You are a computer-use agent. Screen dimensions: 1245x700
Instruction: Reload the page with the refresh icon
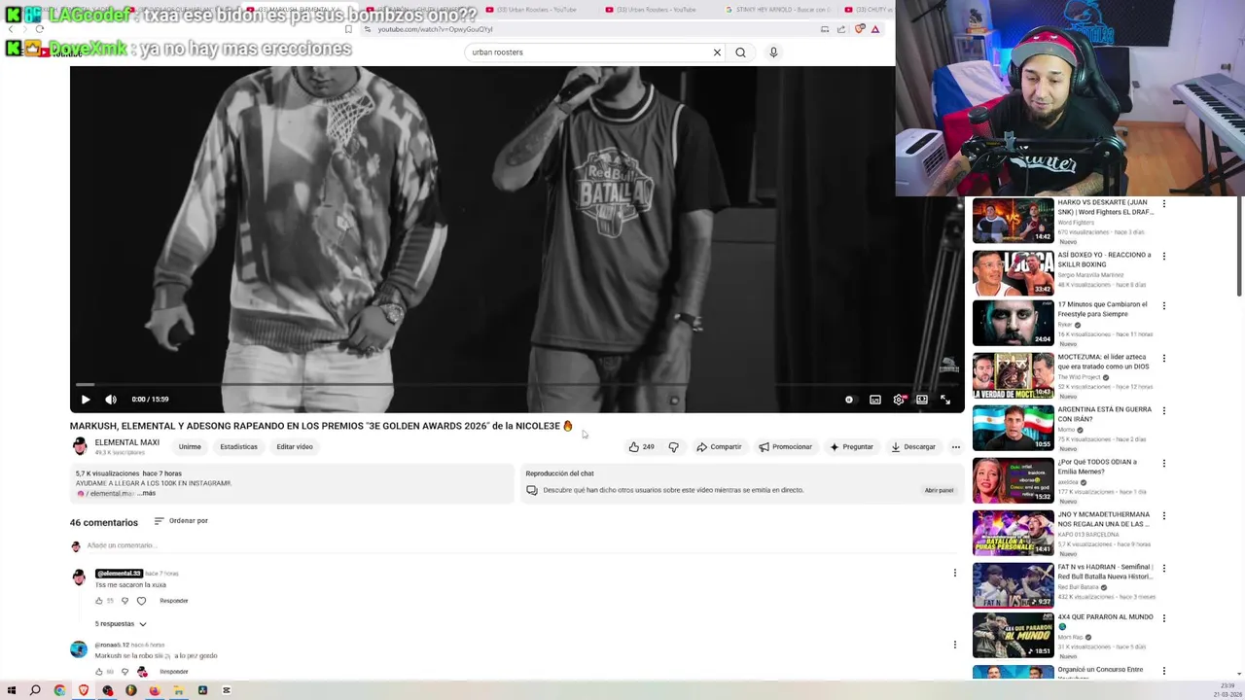point(39,29)
